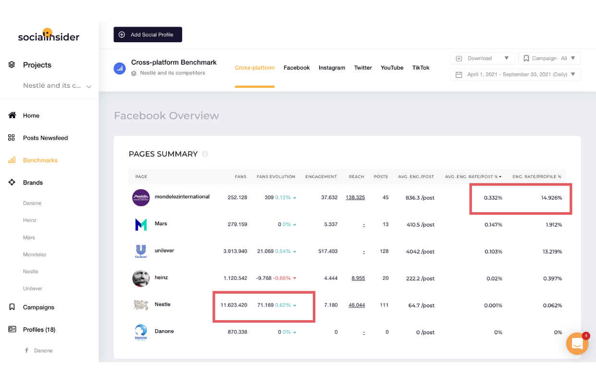Open the Campaign · All dropdown
The image size is (596, 384).
click(549, 59)
